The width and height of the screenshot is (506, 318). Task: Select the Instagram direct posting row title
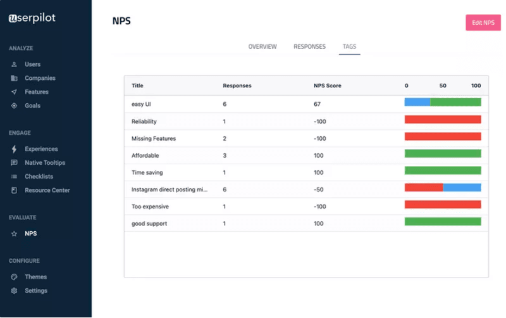169,189
